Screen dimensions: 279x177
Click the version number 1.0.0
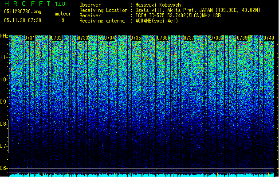(x=60, y=4)
